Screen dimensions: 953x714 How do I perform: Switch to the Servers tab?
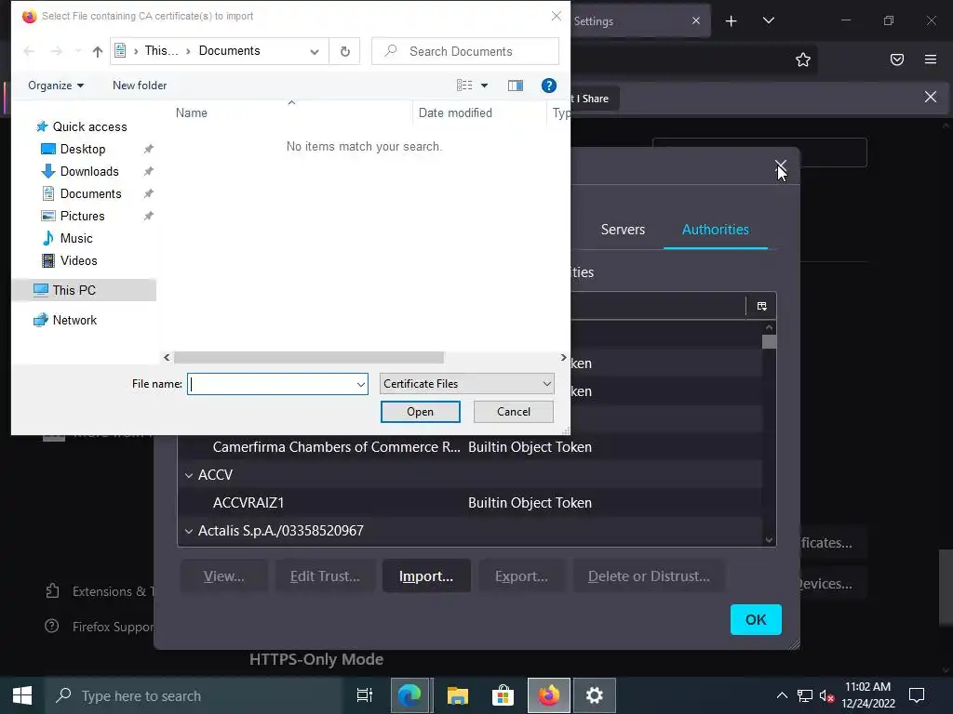623,230
